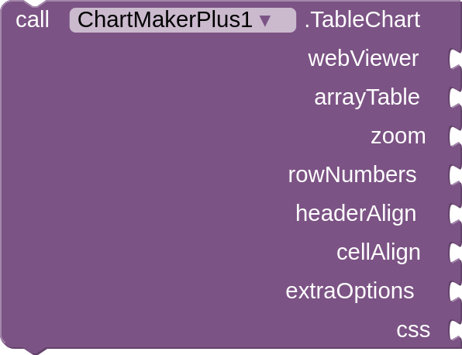Screen dimensions: 462x355
Task: Select the css input socket
Action: pyautogui.click(x=456, y=330)
